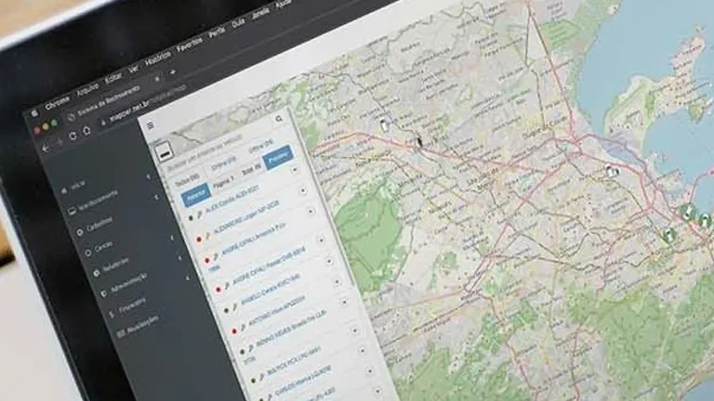Click the Cadastros pin icon
The width and height of the screenshot is (714, 401).
tap(80, 232)
